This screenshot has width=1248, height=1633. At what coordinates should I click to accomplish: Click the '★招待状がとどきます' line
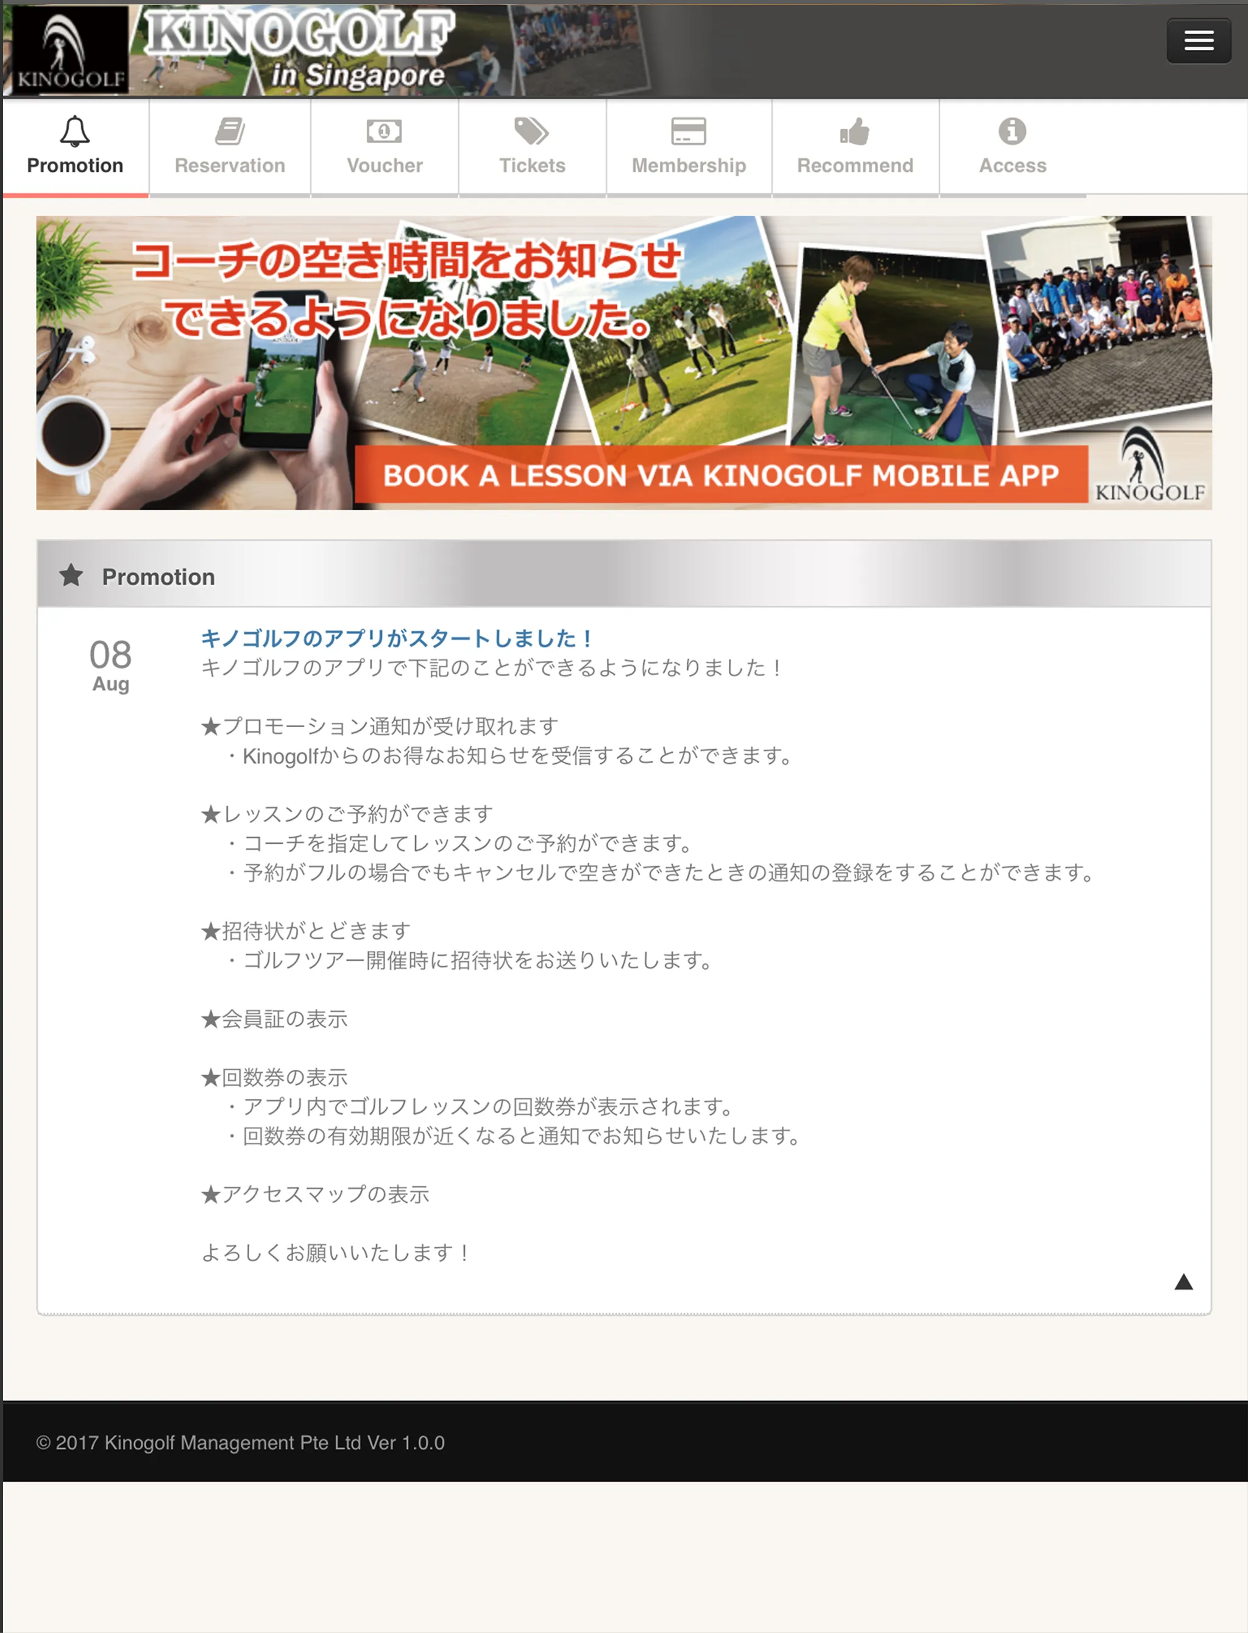[x=305, y=930]
